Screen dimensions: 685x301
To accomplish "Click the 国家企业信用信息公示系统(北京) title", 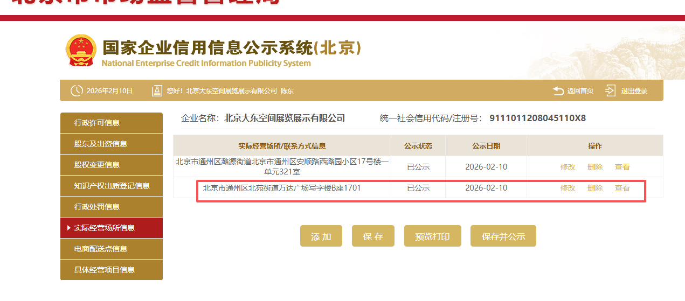I will (x=232, y=47).
